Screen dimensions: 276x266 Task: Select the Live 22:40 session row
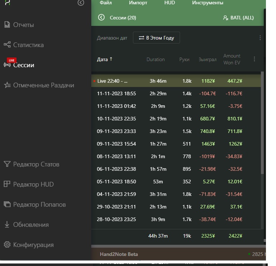point(176,81)
